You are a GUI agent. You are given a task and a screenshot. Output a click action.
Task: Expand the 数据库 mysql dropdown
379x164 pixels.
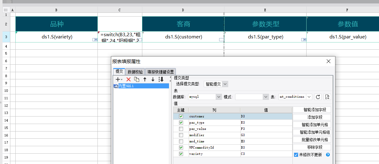click(218, 97)
